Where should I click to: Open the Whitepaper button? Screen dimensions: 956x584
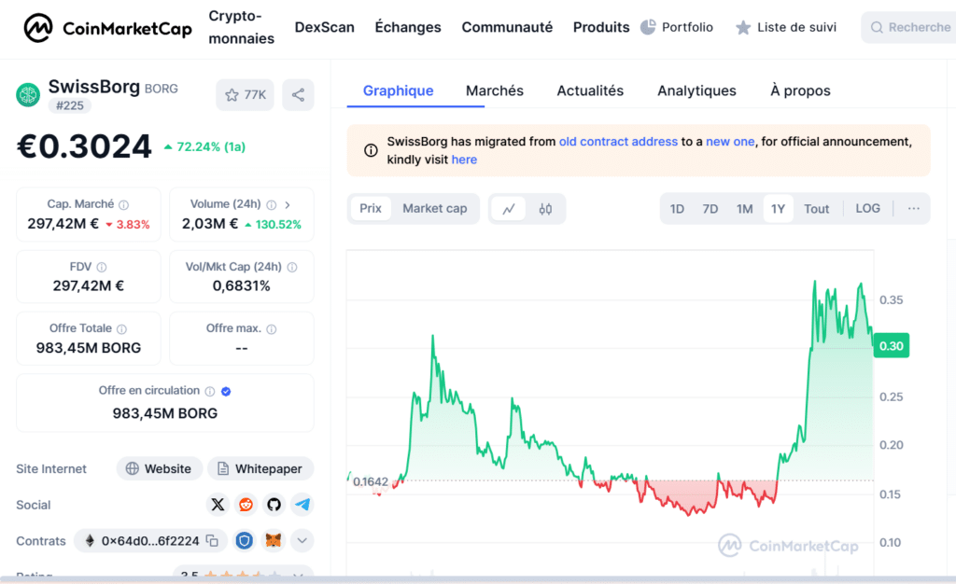(x=260, y=468)
